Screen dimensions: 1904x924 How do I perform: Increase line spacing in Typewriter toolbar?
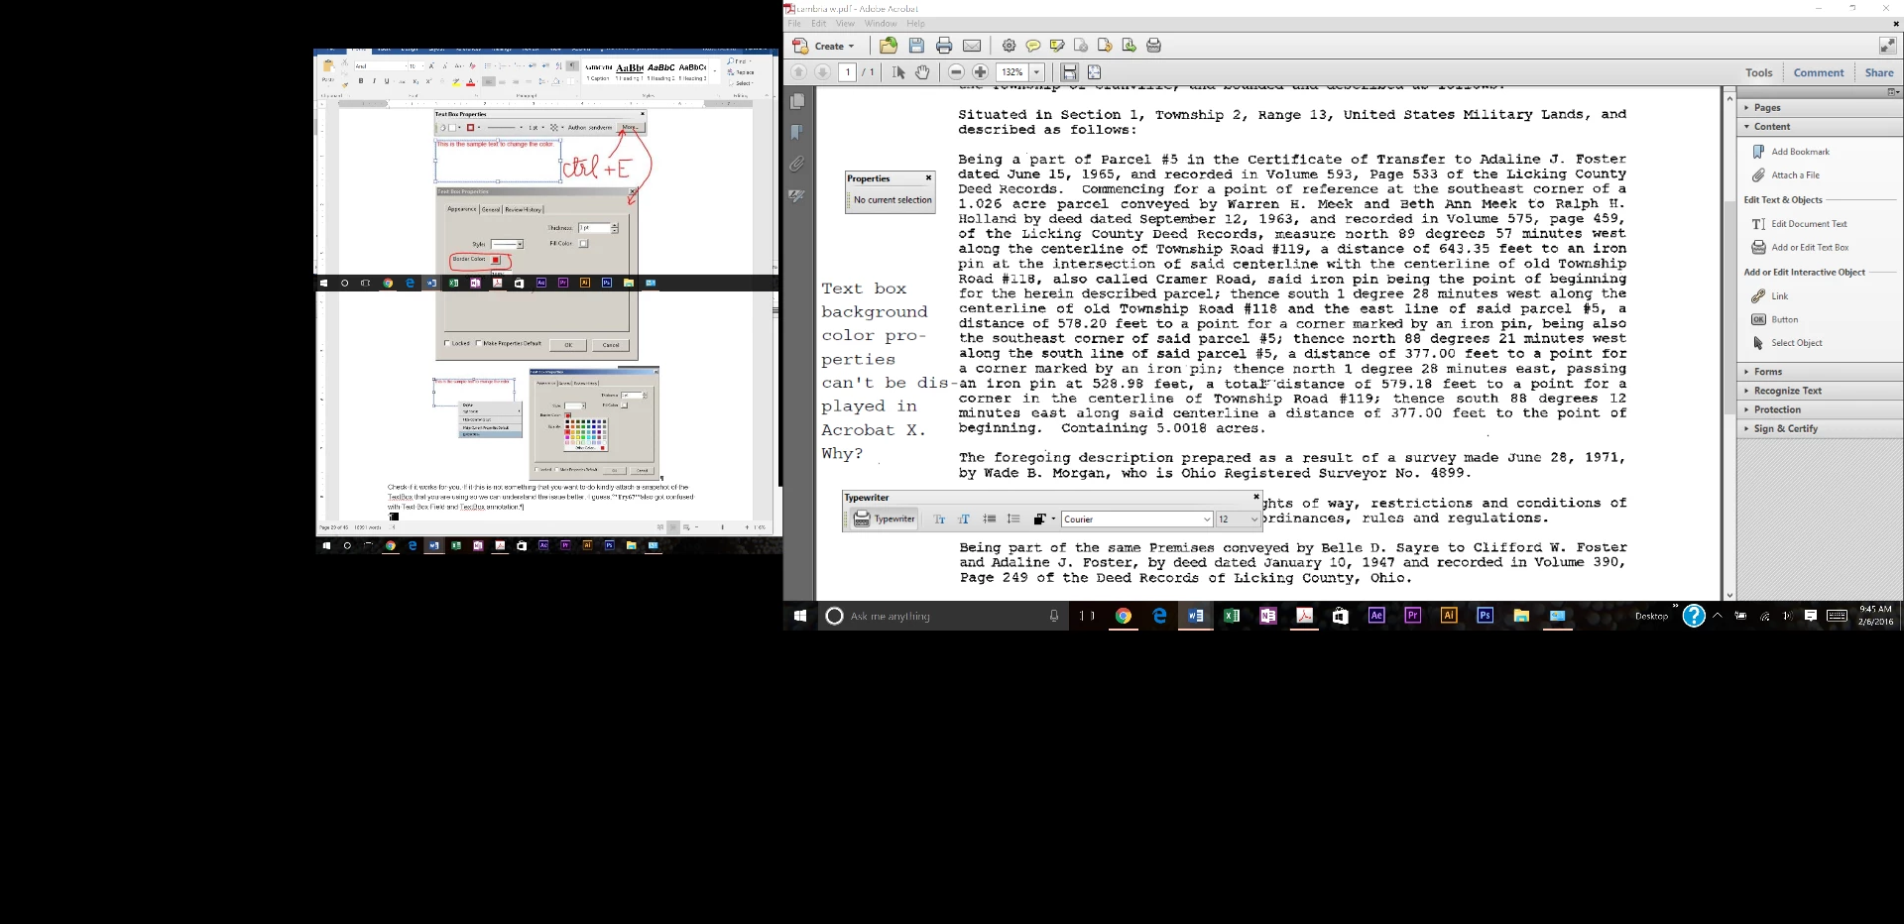point(1012,519)
